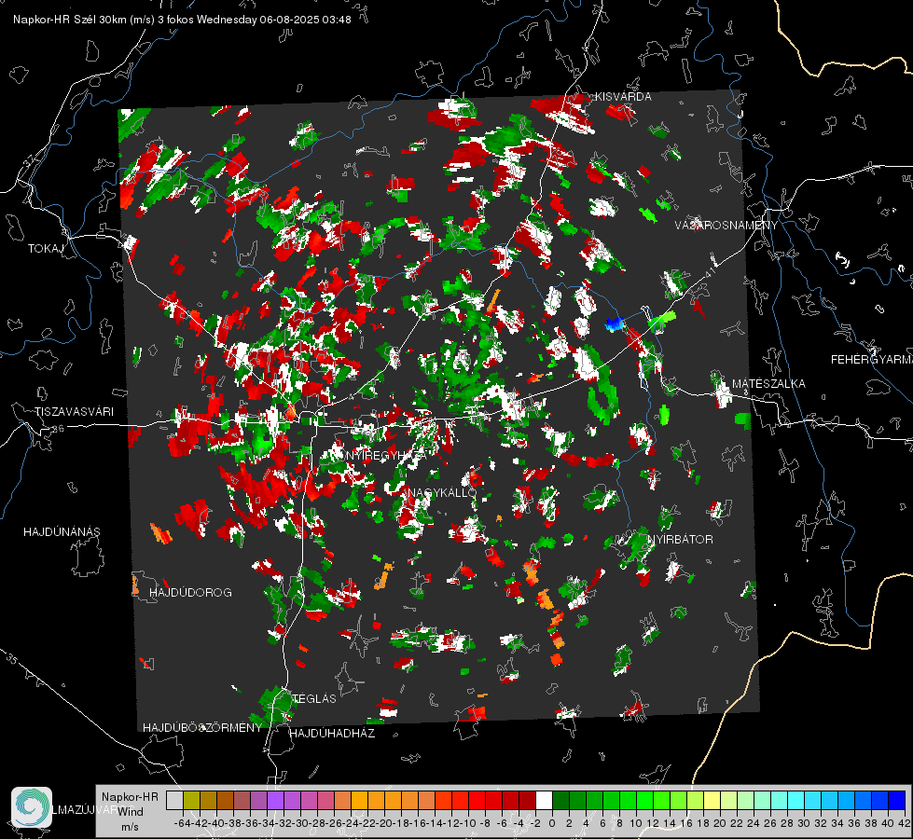Image resolution: width=913 pixels, height=839 pixels.
Task: Click the TISZAVASVÁRI city label
Action: pyautogui.click(x=74, y=412)
